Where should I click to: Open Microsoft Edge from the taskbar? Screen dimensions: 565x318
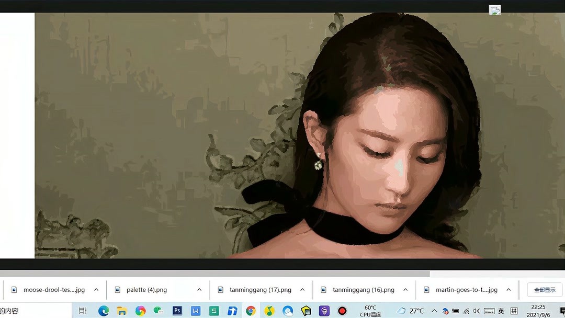[x=104, y=310]
